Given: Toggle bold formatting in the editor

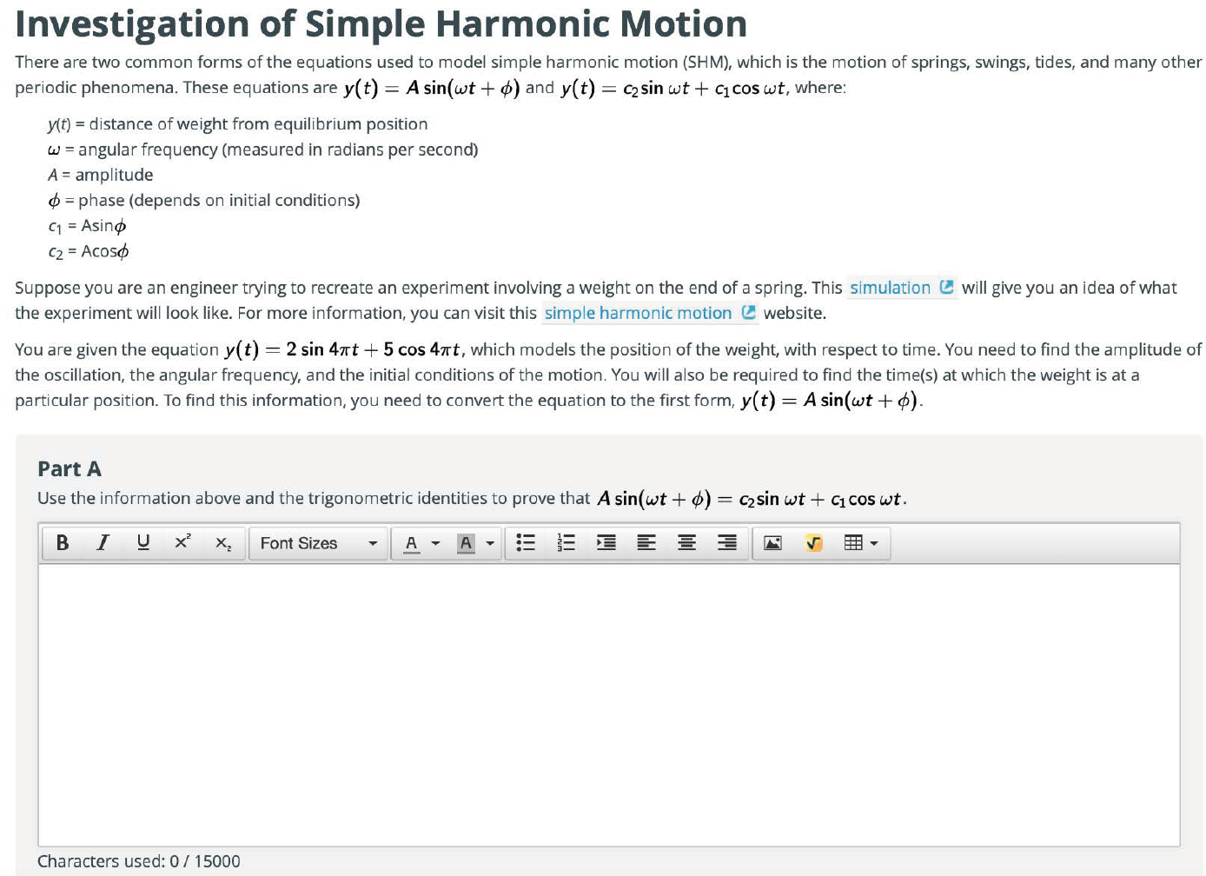Looking at the screenshot, I should pos(63,543).
